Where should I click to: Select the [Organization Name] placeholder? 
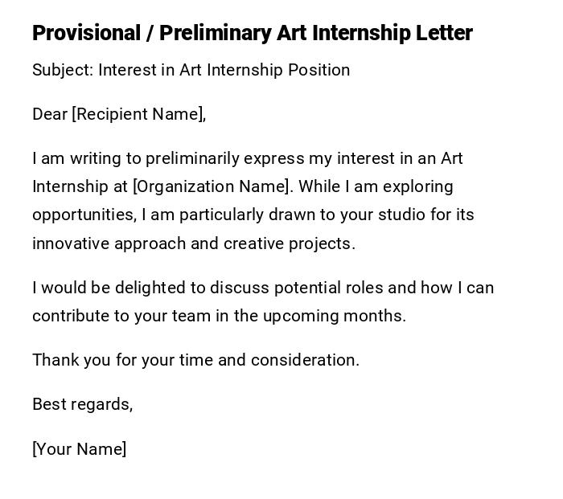click(212, 186)
